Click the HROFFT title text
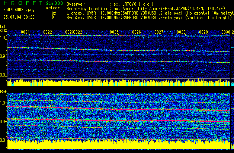This screenshot has height=153, width=234. tap(23, 3)
